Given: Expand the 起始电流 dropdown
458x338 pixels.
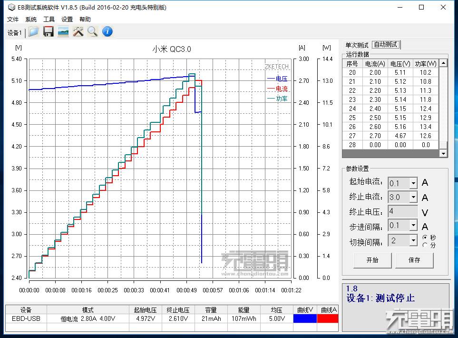Looking at the screenshot, I should click(x=413, y=183).
